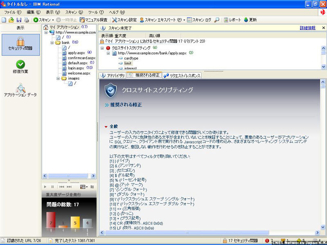Click the スキャン ログ toolbar button
327x245 pixels.
tap(199, 20)
